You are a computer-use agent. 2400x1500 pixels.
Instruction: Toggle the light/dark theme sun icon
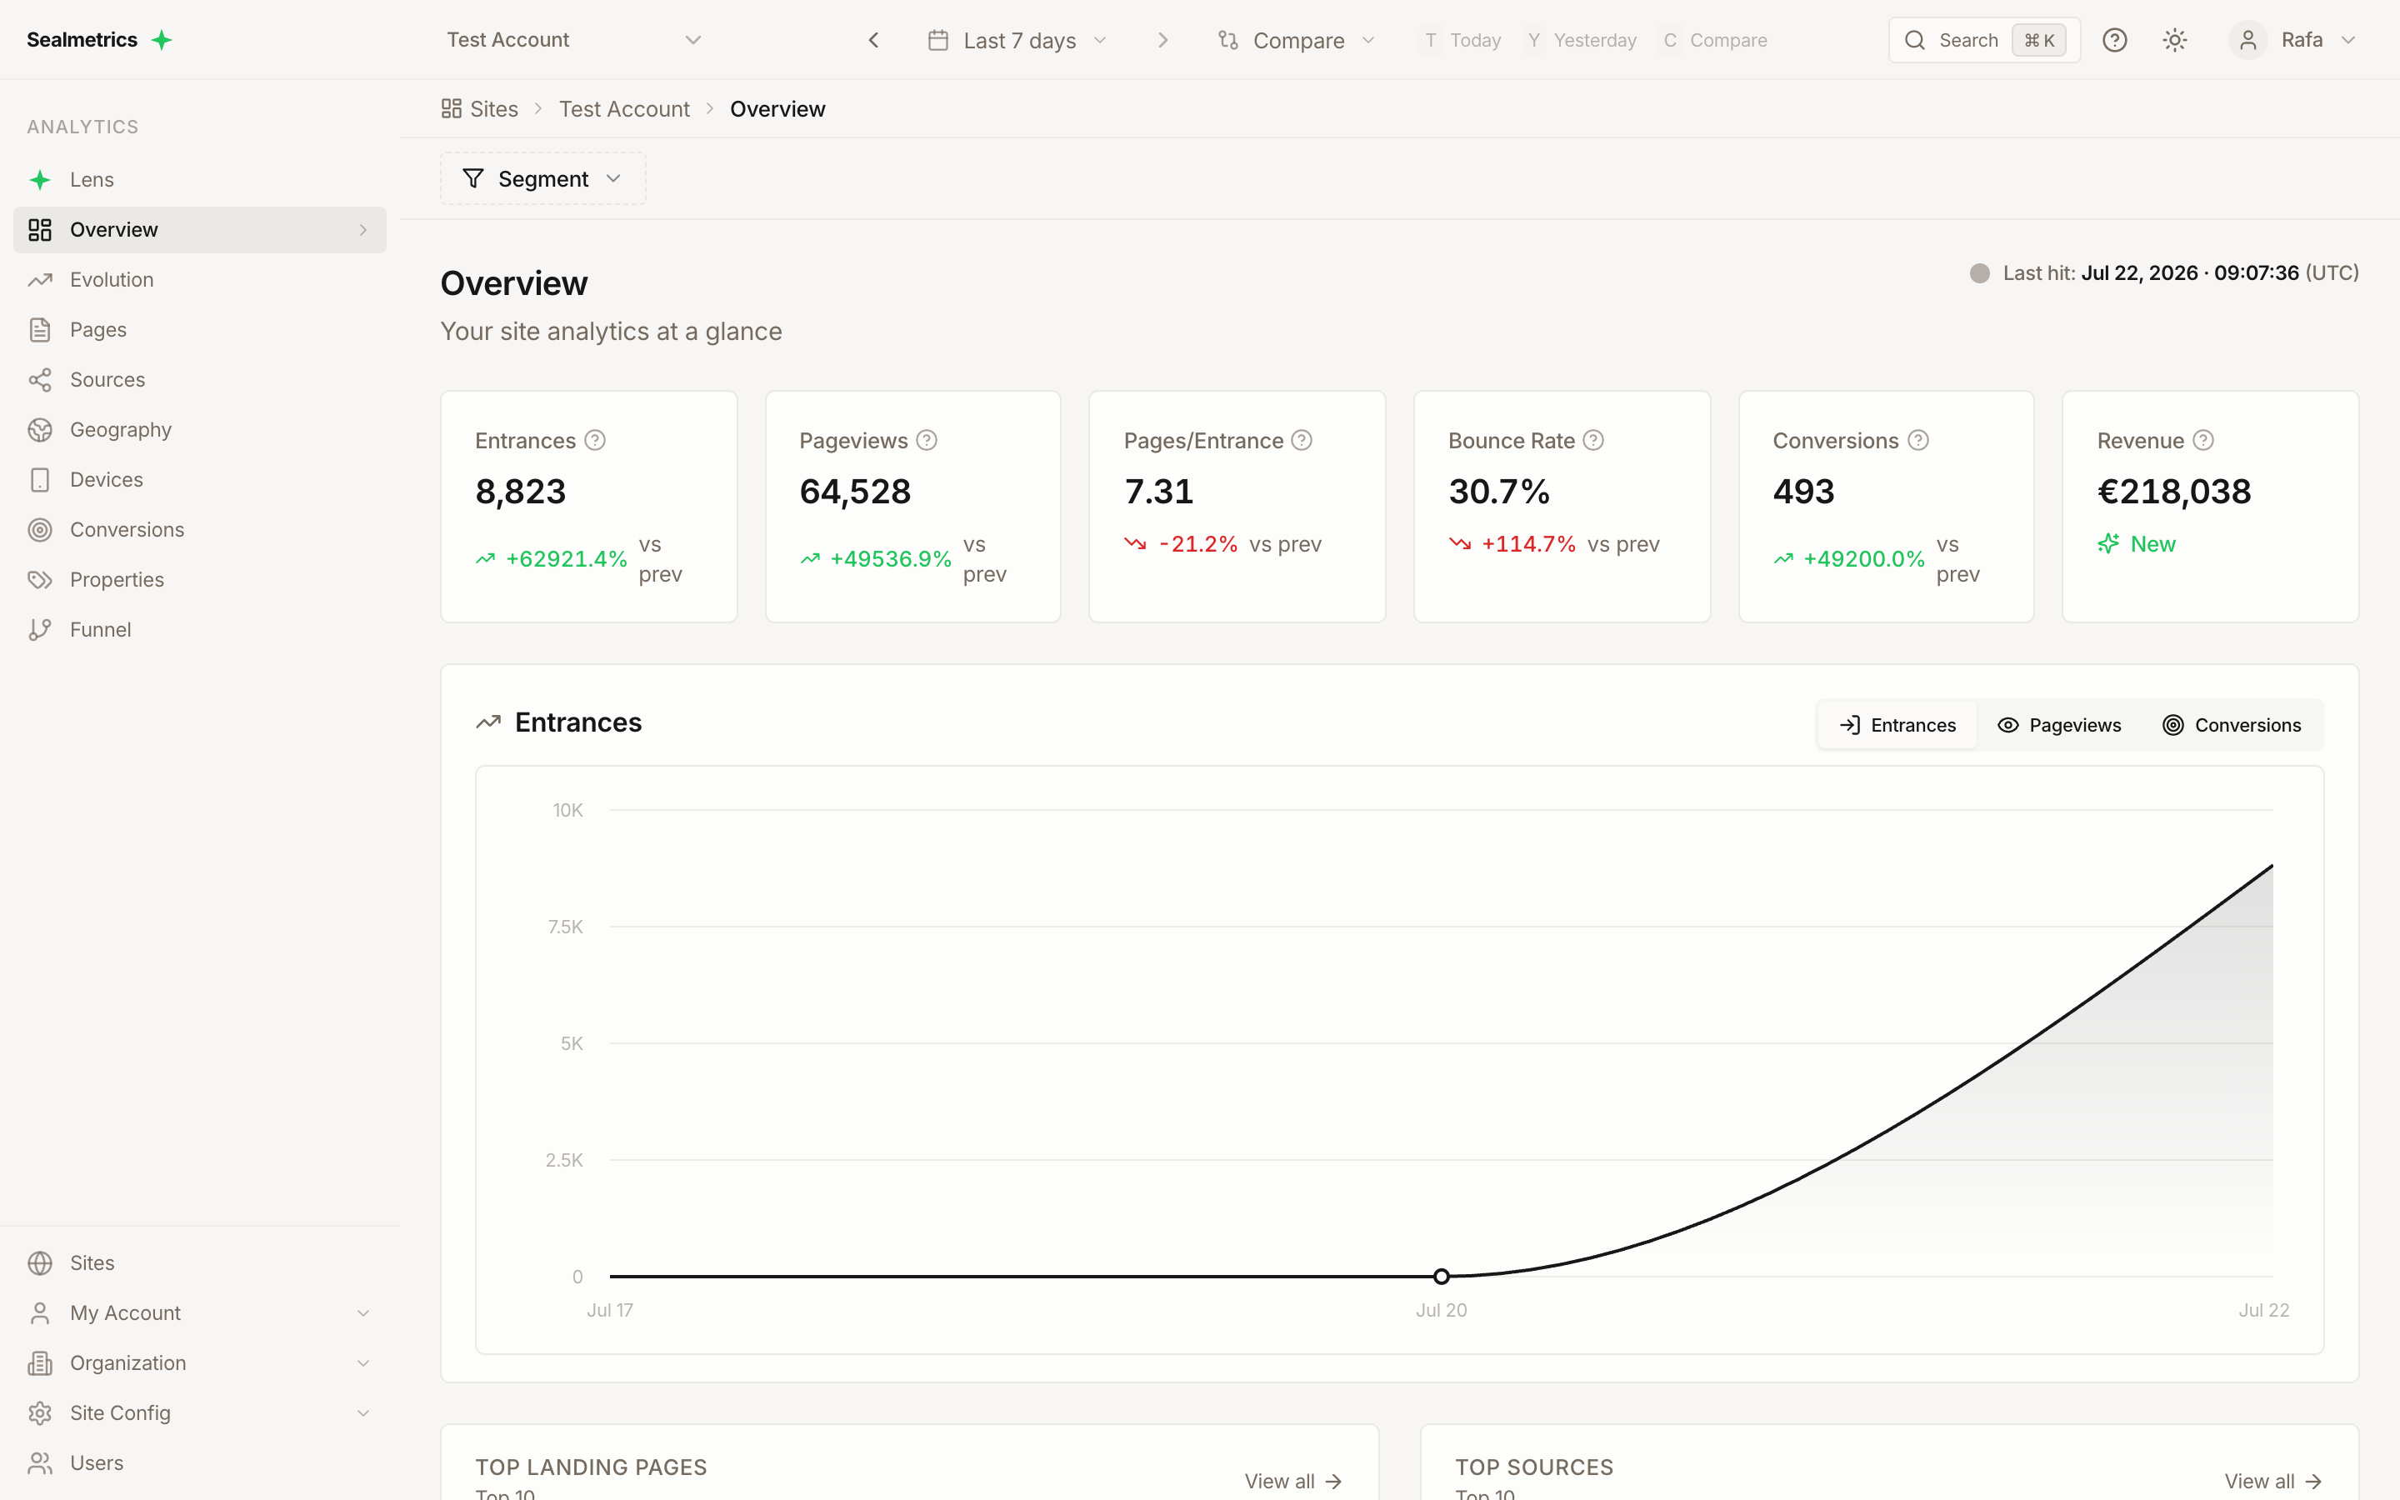tap(2174, 40)
